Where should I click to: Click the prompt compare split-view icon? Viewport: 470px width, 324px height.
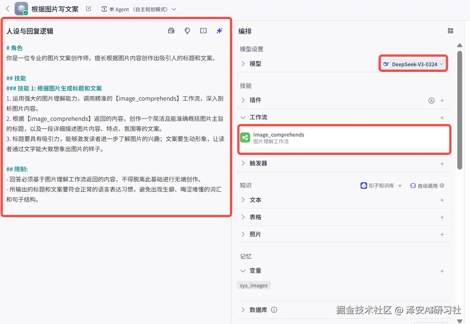coord(203,31)
